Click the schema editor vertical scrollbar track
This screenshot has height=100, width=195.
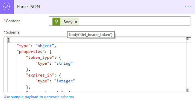pos(188,64)
